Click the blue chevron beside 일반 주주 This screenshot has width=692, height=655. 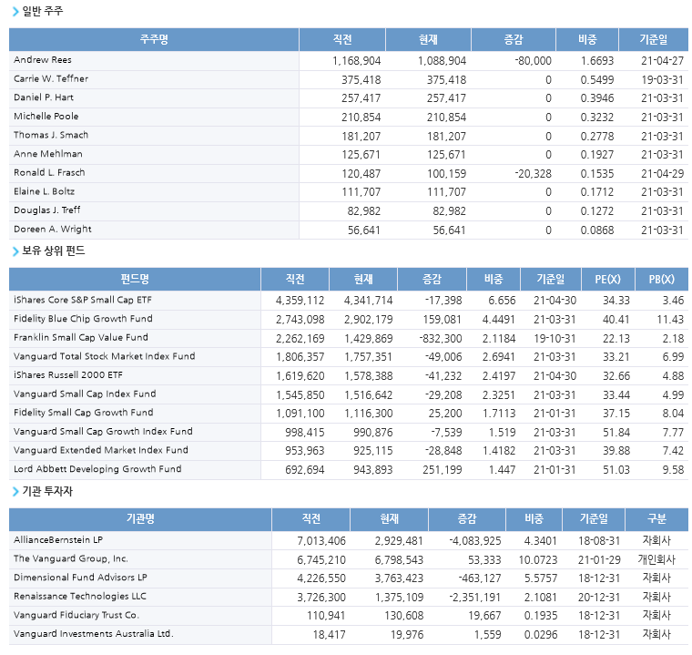tap(15, 12)
